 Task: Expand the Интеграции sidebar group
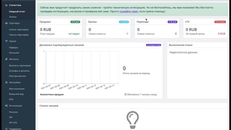click(x=16, y=106)
